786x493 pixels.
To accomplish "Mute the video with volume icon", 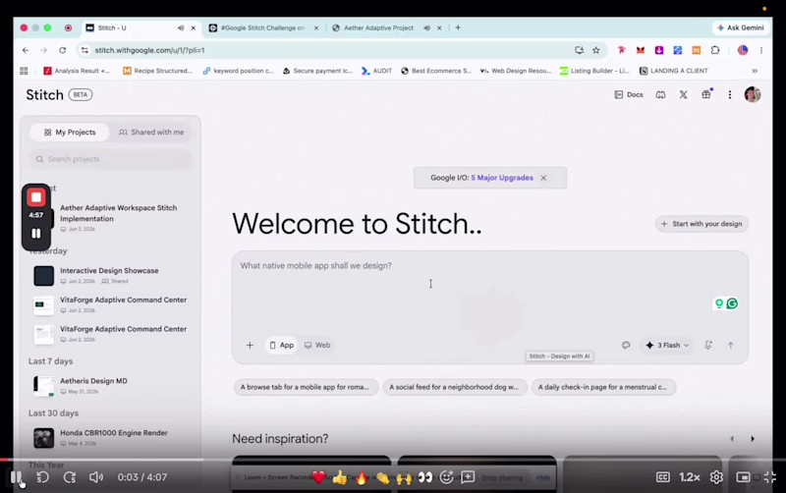I will click(95, 477).
